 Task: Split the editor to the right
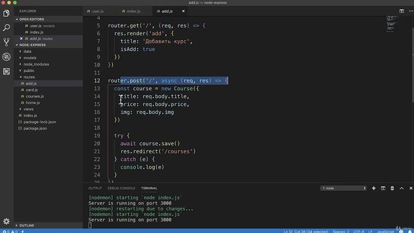(x=402, y=11)
